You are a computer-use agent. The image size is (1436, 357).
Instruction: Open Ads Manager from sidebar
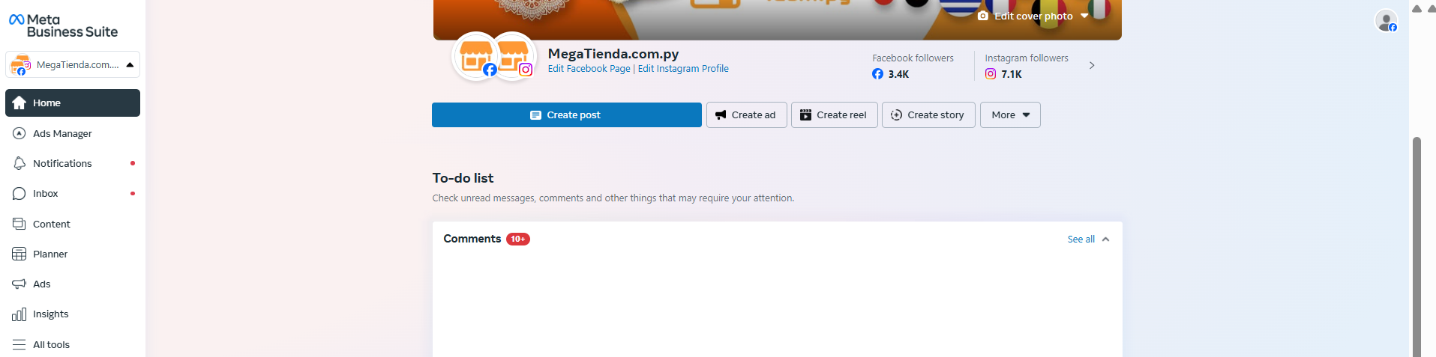[73, 133]
